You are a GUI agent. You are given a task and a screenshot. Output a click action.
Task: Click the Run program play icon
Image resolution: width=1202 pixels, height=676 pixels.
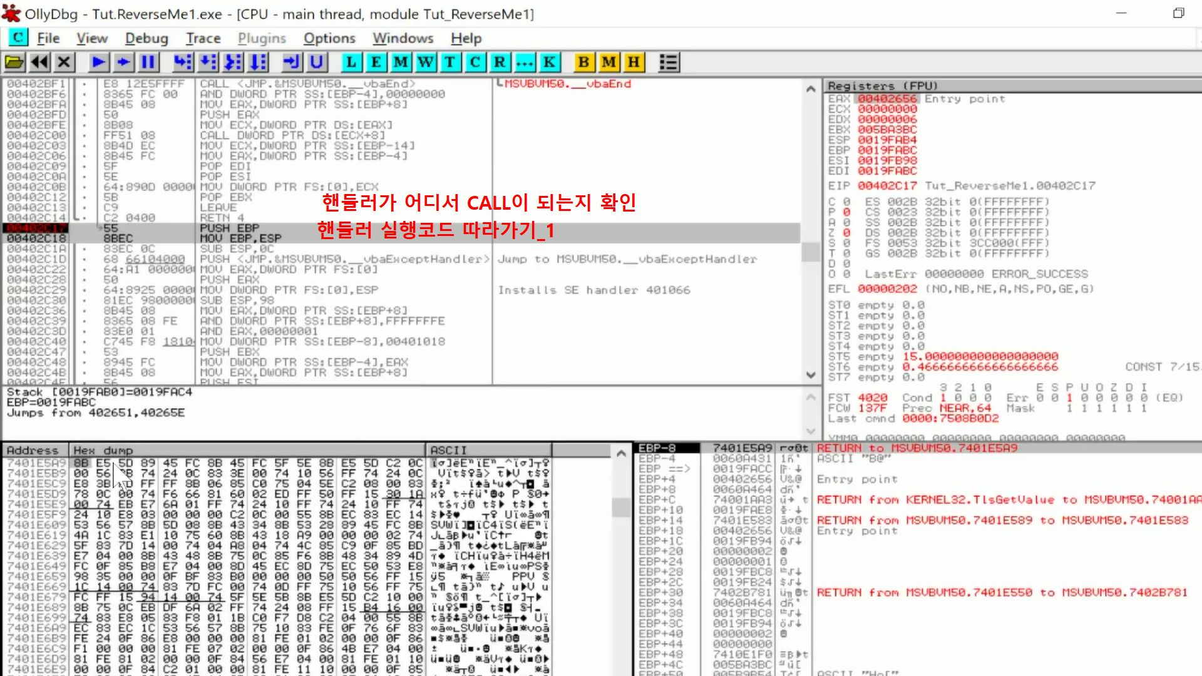click(x=98, y=62)
